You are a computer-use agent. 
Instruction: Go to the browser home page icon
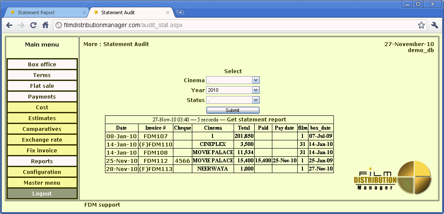(x=45, y=25)
